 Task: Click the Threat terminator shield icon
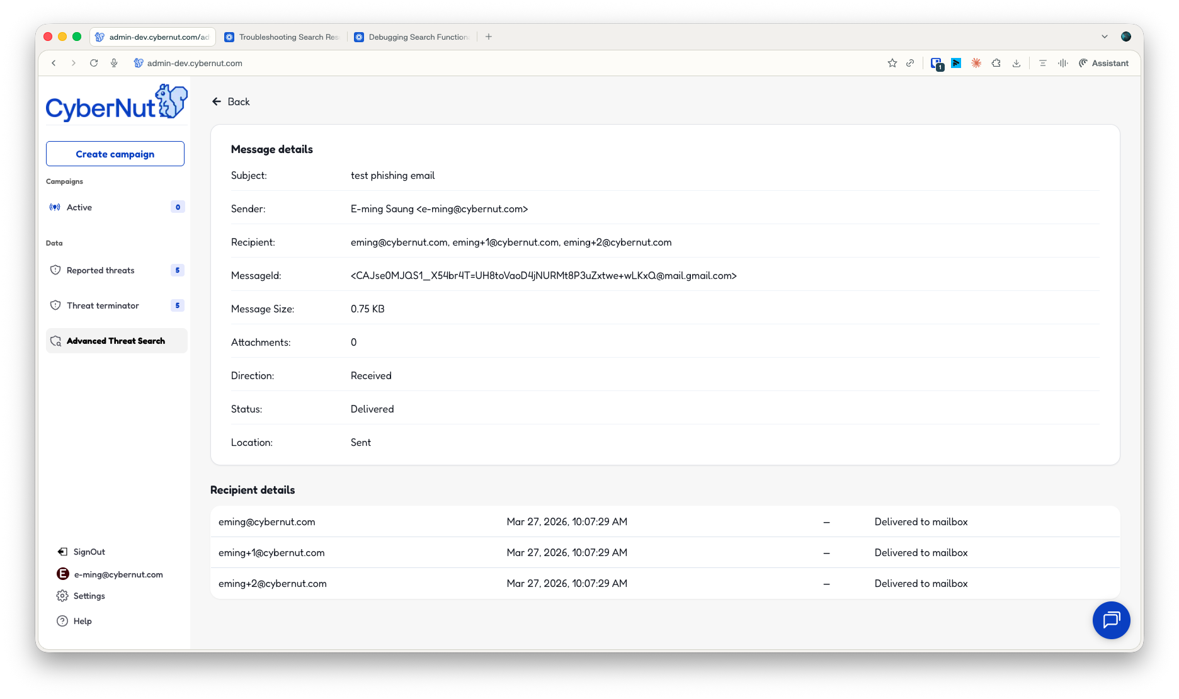click(55, 305)
